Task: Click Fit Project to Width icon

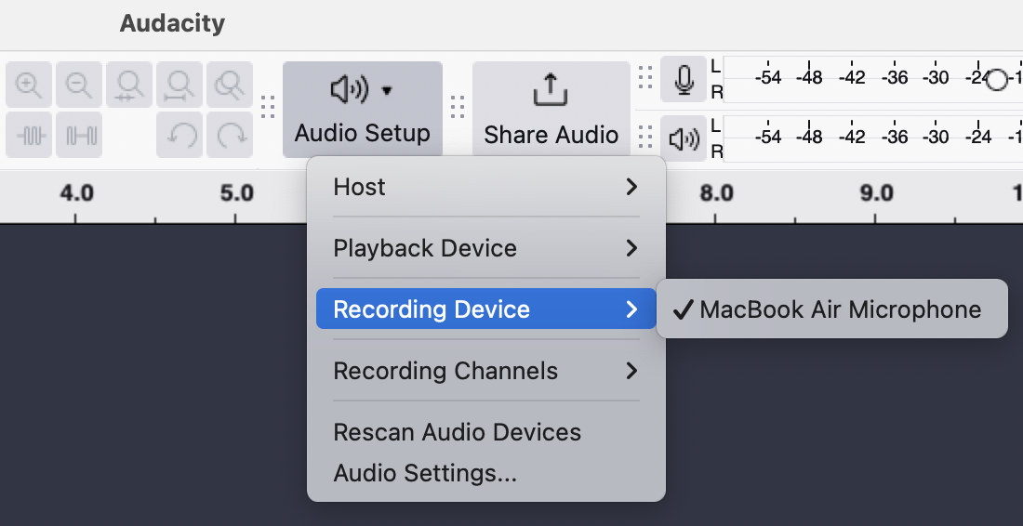Action: tap(179, 85)
